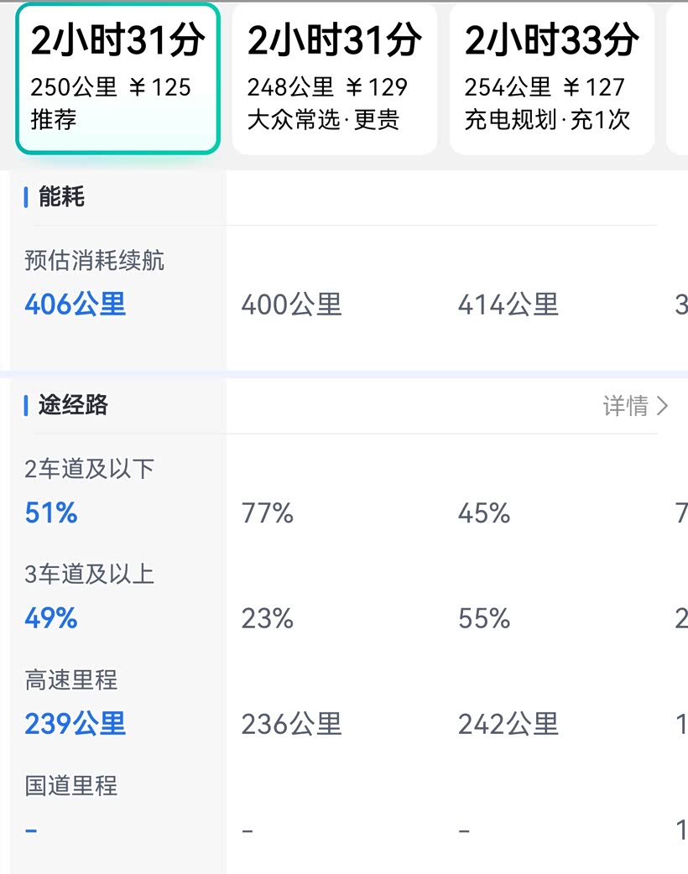Select the 55% three-lane percentage
Screen dimensions: 688x874
484,619
